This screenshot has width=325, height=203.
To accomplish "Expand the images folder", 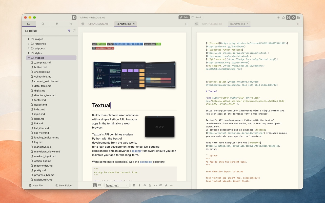I will pos(29,39).
